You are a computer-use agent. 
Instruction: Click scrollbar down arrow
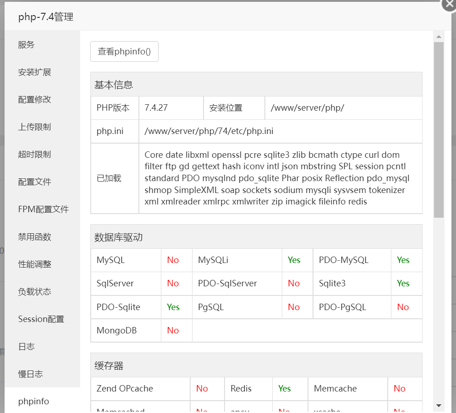439,406
